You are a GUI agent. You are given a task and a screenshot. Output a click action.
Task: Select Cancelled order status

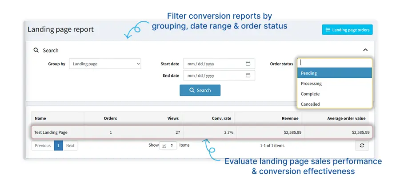pos(334,104)
